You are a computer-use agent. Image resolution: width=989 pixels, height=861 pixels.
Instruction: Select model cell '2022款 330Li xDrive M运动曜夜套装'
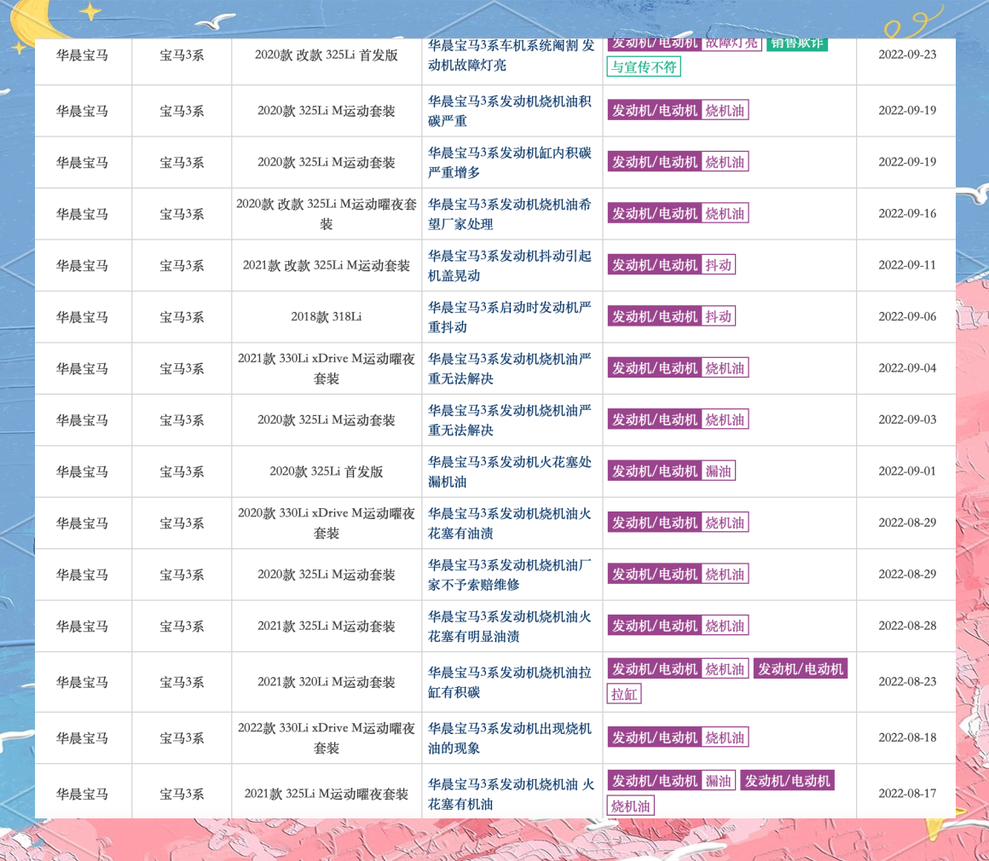(x=326, y=738)
